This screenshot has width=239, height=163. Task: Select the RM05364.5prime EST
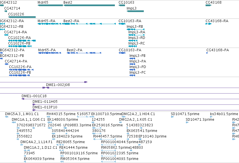[x=62, y=162]
